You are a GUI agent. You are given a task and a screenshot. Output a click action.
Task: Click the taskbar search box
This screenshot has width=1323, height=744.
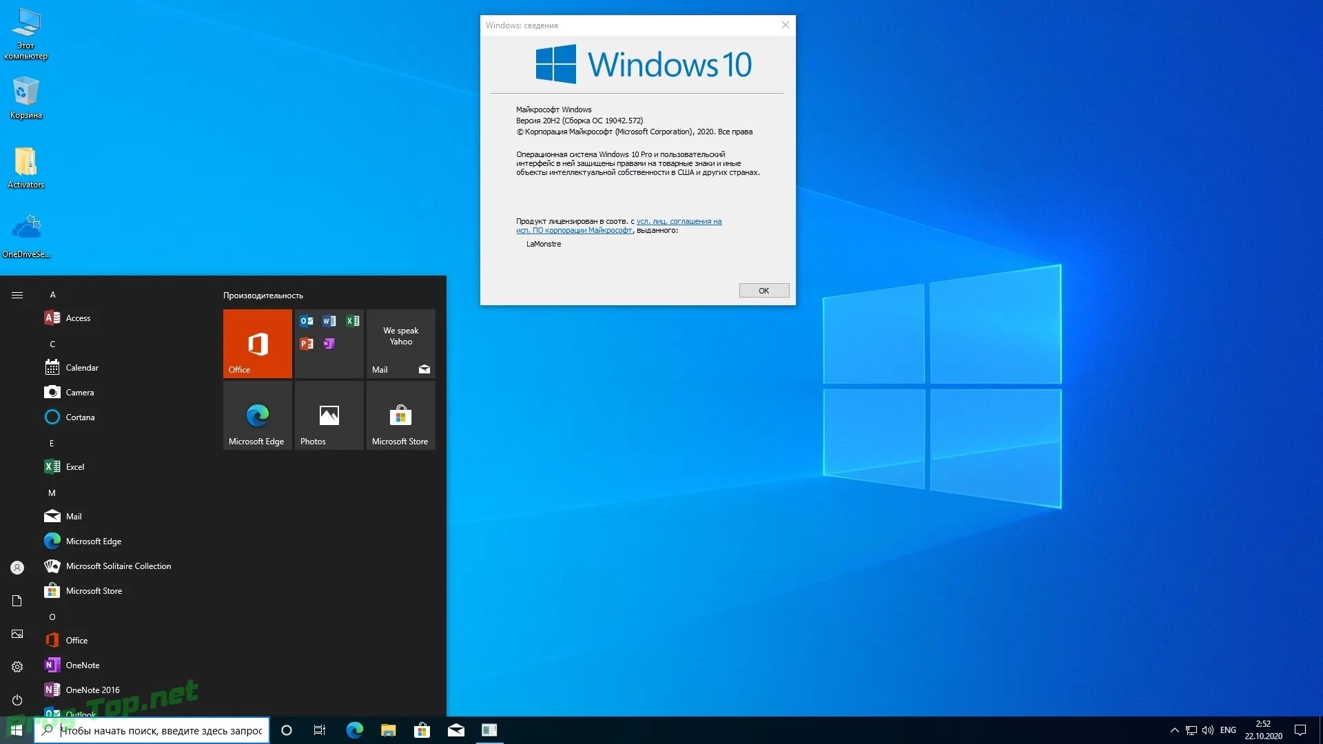(x=161, y=730)
